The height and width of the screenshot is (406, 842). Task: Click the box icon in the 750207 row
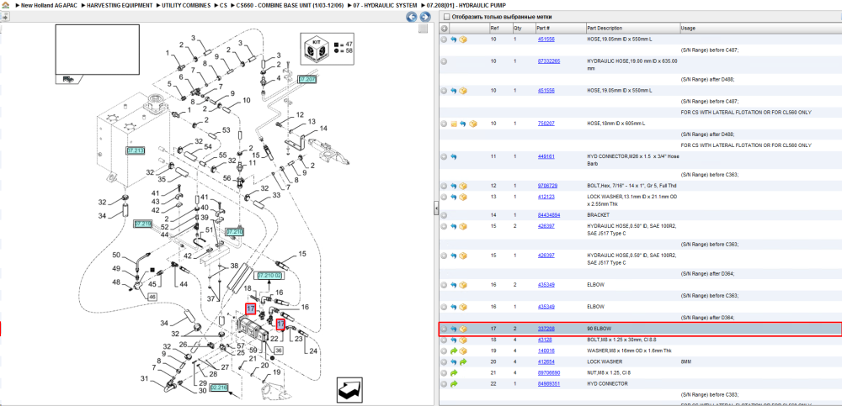(x=473, y=124)
